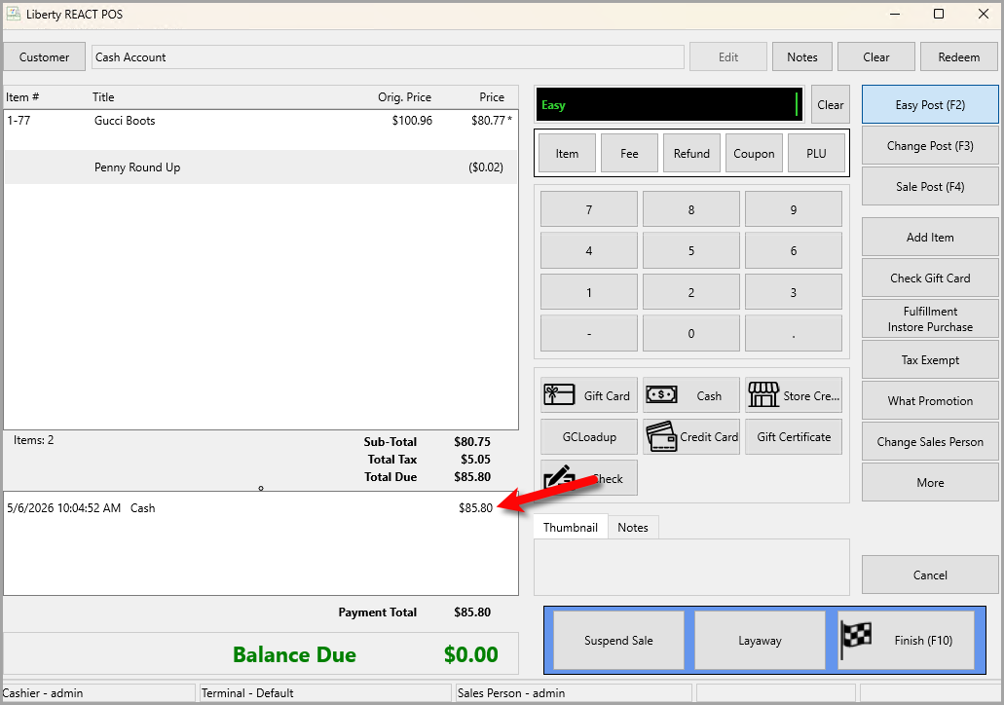Click the Refund entry type button
Image resolution: width=1004 pixels, height=705 pixels.
pyautogui.click(x=691, y=153)
